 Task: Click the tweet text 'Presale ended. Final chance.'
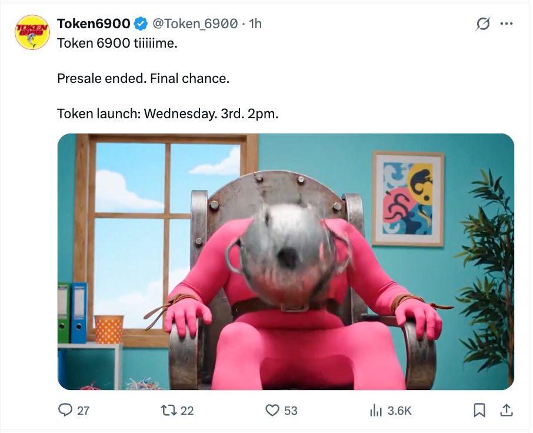point(143,78)
